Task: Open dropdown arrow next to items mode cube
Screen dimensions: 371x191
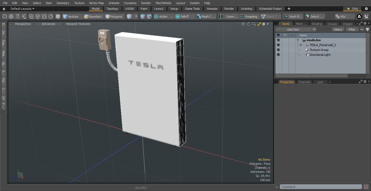Action: pos(136,17)
